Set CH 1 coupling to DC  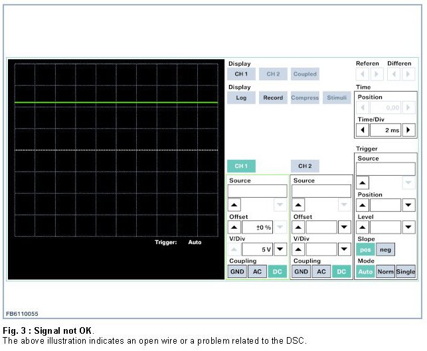pyautogui.click(x=278, y=271)
